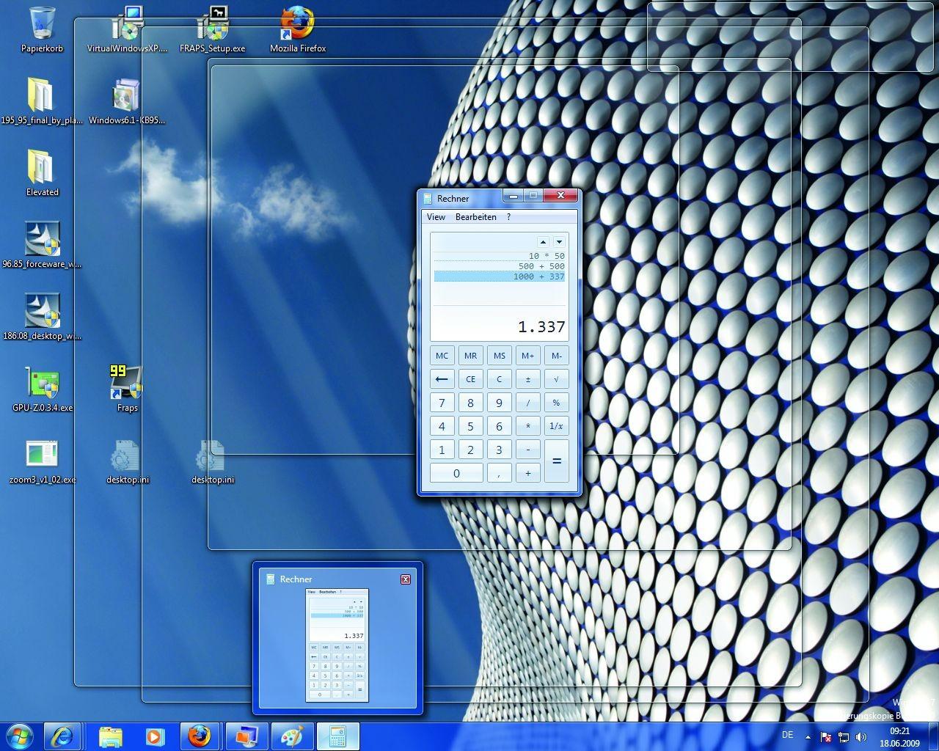939x751 pixels.
Task: Click the square root button
Action: pos(556,379)
